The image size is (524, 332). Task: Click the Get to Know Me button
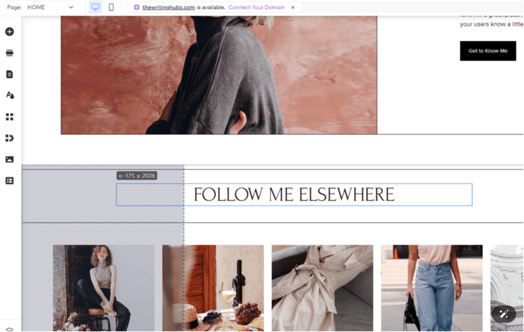coord(488,51)
